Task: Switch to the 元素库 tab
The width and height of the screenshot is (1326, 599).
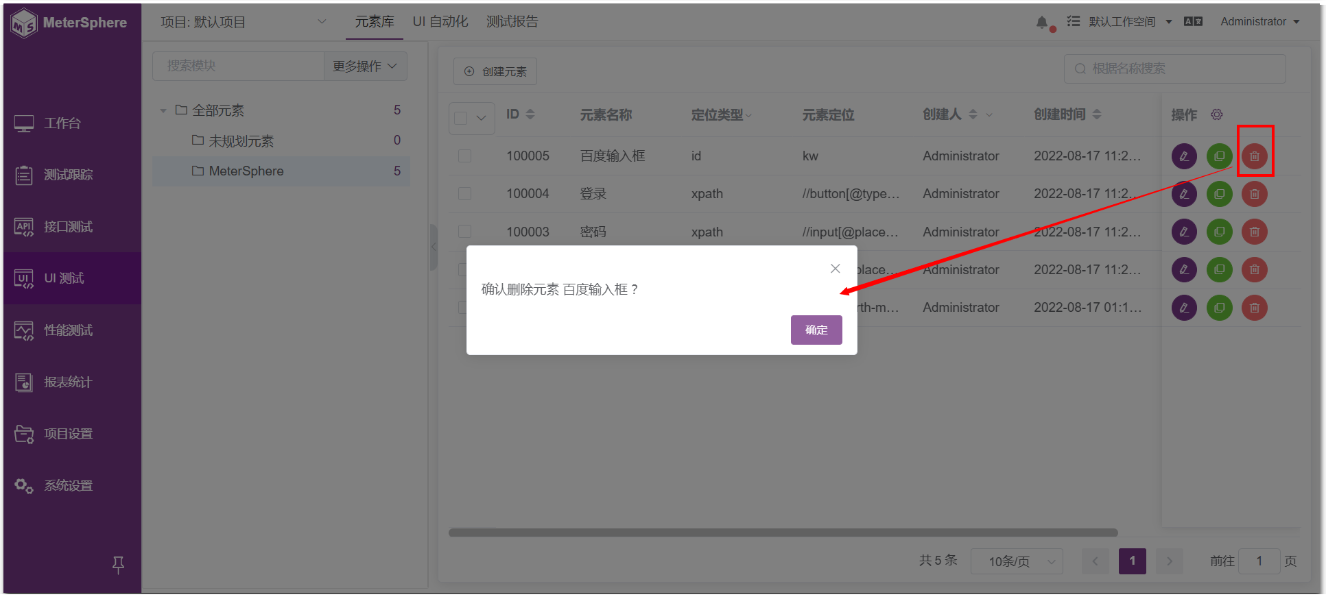Action: click(375, 22)
